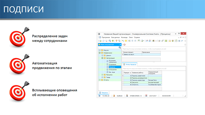Image resolution: width=205 pixels, height=115 pixels.
Task: Click the funnel filter icon in toolbar
Action: [116, 41]
